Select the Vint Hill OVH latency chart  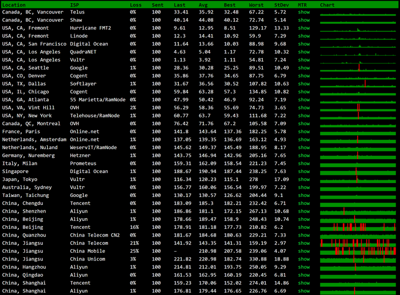(x=358, y=107)
